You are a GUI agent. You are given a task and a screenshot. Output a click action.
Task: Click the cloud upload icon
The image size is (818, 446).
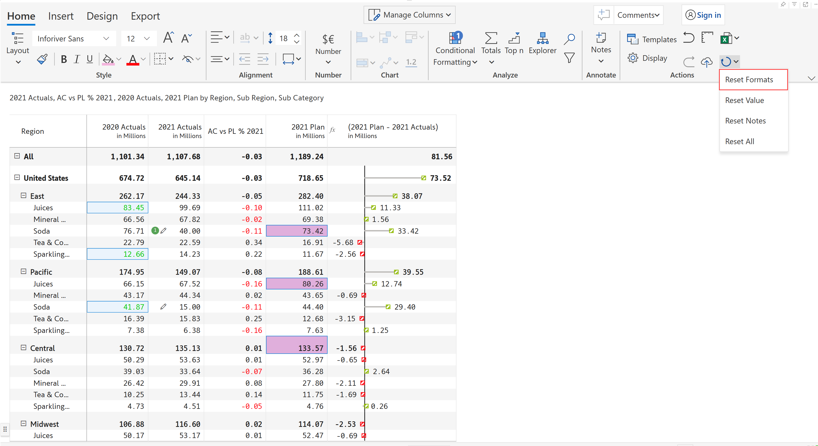(x=707, y=62)
